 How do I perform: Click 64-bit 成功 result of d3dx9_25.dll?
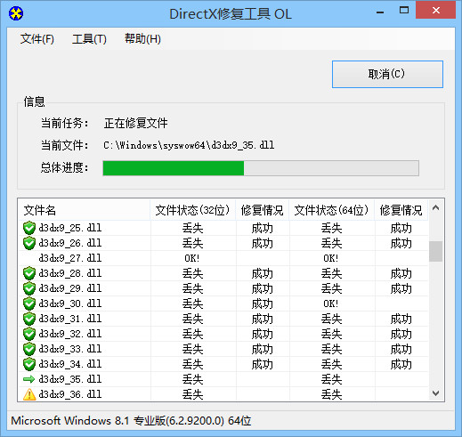(401, 228)
